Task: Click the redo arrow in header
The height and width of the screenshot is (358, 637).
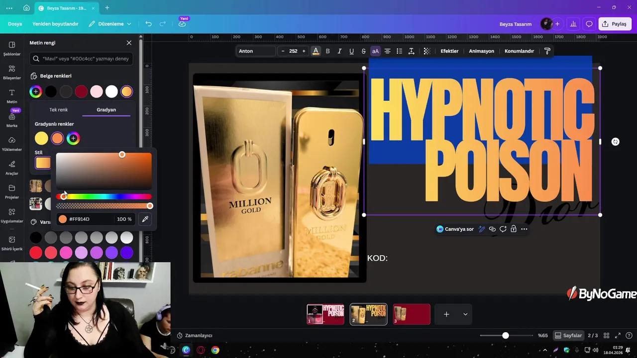Action: [x=163, y=24]
